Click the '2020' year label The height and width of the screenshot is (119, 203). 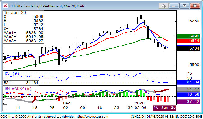(x=140, y=103)
